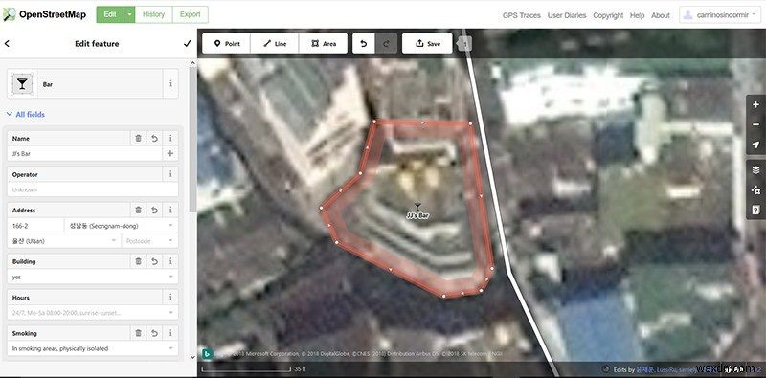
Task: Revert the Smoking field changes
Action: 154,334
